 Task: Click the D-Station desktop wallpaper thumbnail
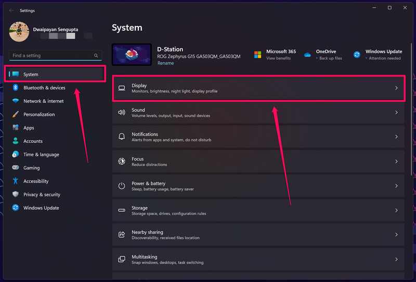(132, 55)
